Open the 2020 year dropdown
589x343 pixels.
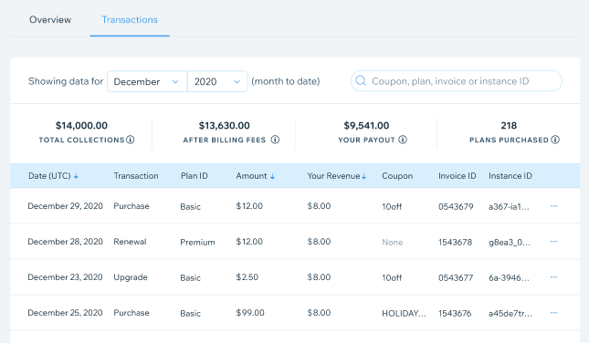pyautogui.click(x=217, y=81)
